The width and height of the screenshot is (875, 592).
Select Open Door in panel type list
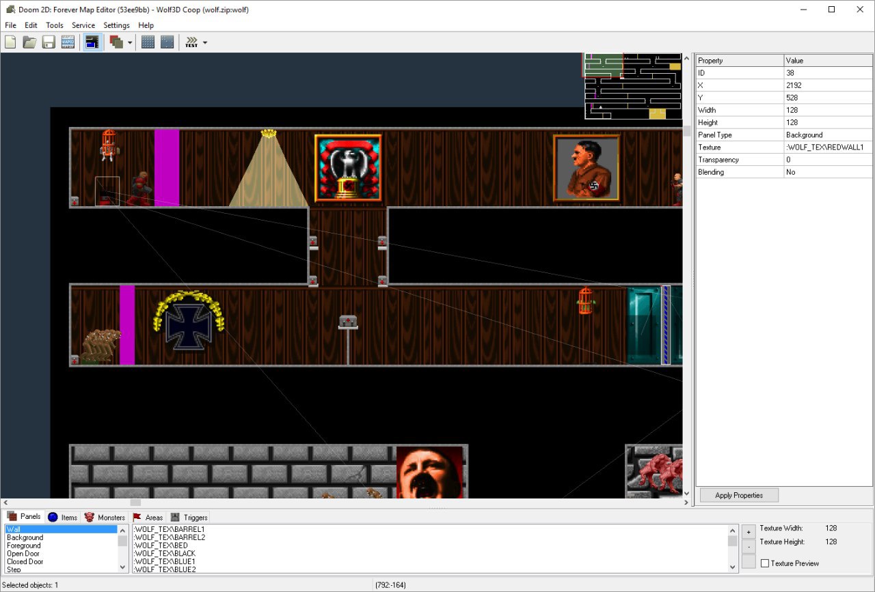(x=61, y=554)
